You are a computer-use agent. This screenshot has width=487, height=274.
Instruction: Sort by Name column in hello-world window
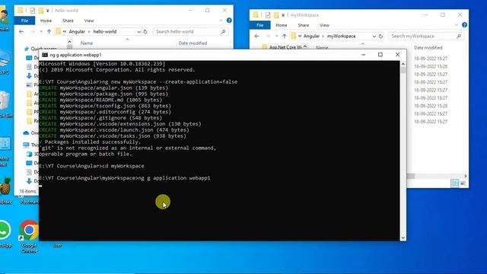(x=87, y=43)
